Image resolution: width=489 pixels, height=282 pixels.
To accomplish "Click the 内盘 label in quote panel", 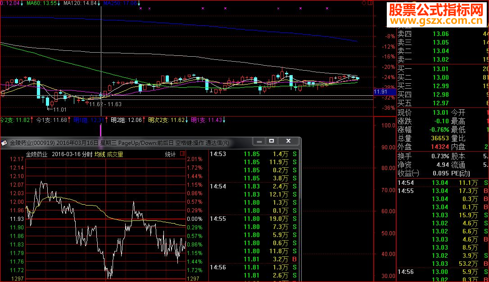I will click(x=458, y=147).
